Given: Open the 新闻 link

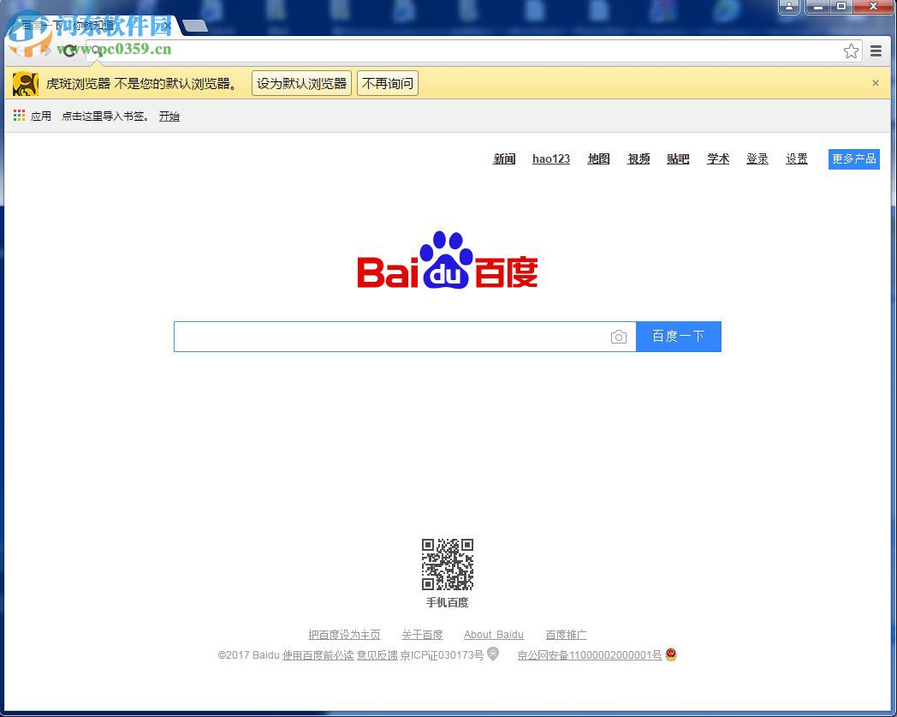Looking at the screenshot, I should [x=504, y=158].
